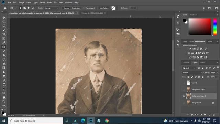Switch to second document tab
Screen dimensions: 220x124
pos(92,13)
